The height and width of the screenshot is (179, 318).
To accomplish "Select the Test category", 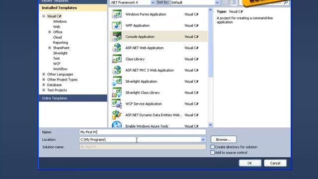I will [x=56, y=58].
